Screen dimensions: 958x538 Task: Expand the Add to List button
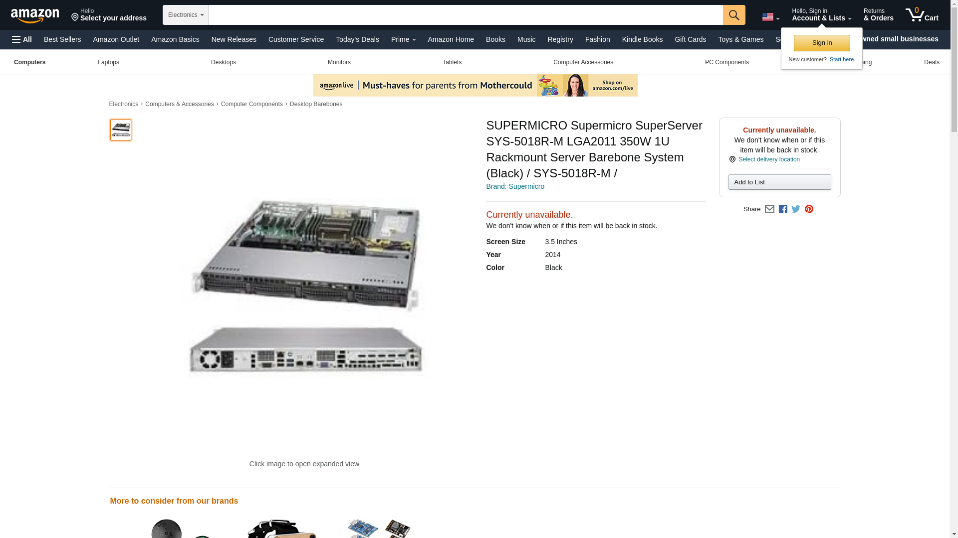[x=779, y=182]
